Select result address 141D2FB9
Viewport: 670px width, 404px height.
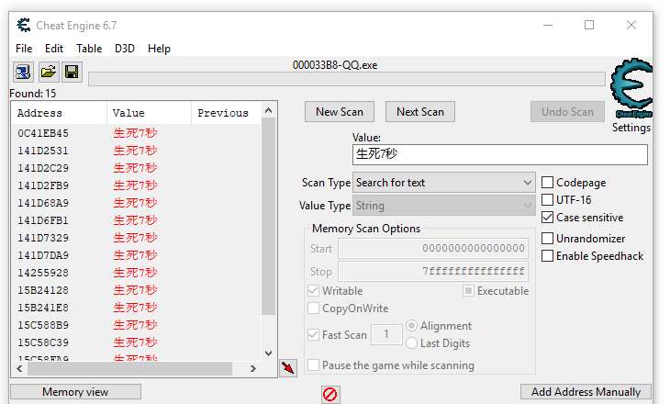43,185
